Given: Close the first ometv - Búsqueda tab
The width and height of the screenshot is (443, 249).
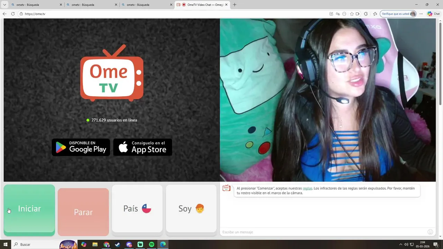Looking at the screenshot, I should click(61, 5).
